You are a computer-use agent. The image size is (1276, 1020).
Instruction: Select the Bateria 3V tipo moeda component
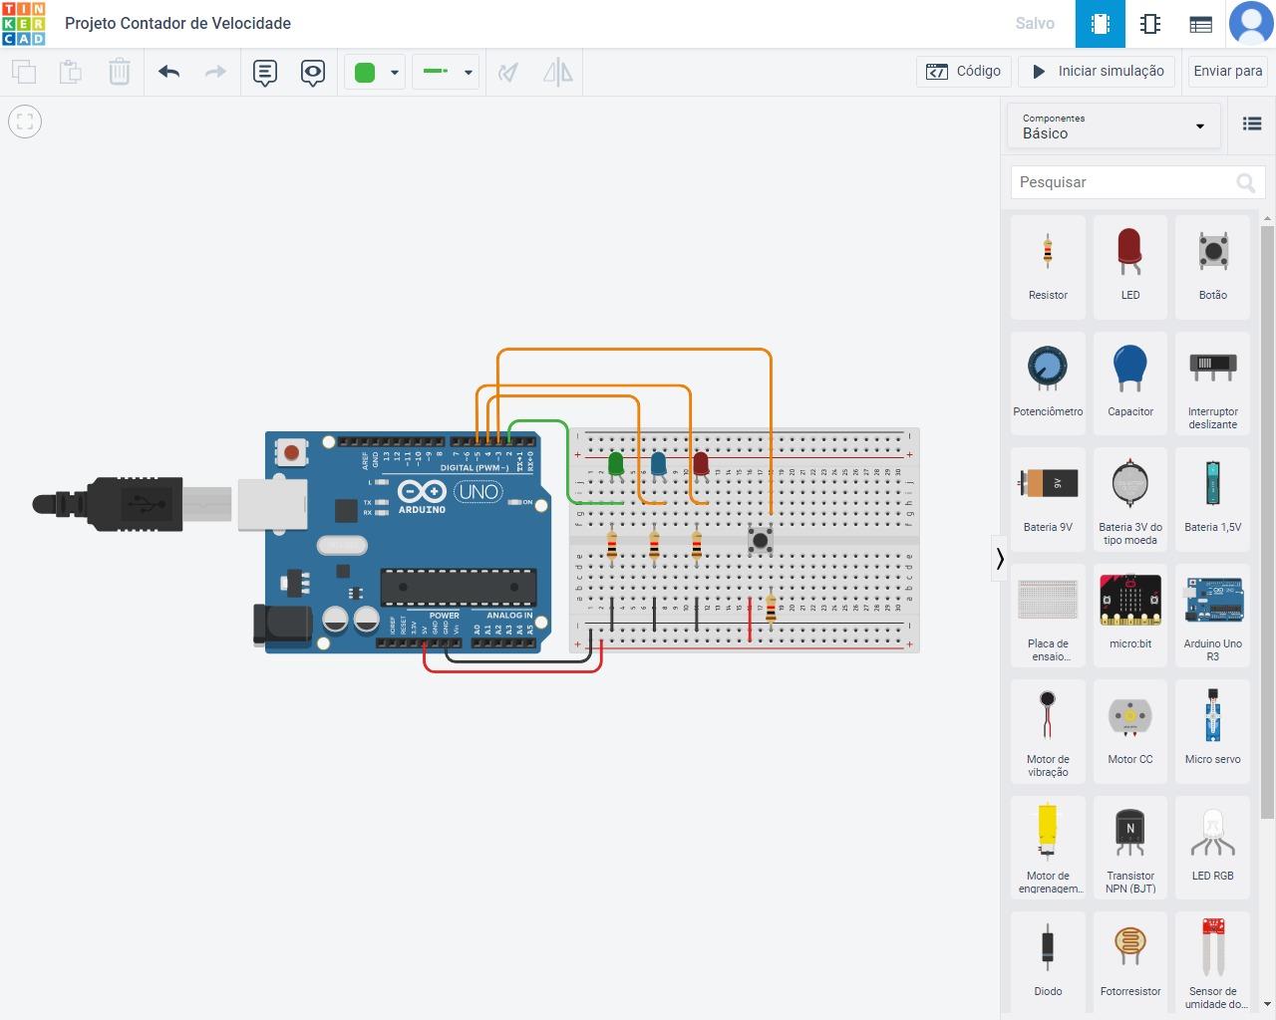click(1130, 499)
